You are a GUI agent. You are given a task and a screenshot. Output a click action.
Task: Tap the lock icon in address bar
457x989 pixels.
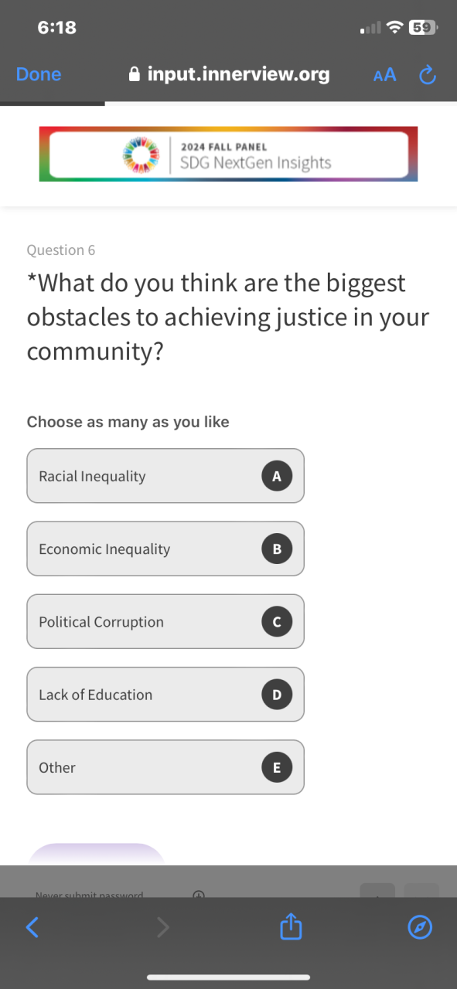(134, 74)
